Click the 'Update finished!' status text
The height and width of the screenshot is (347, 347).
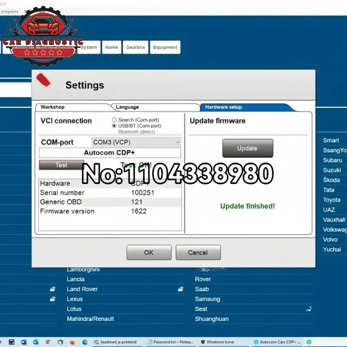point(247,206)
